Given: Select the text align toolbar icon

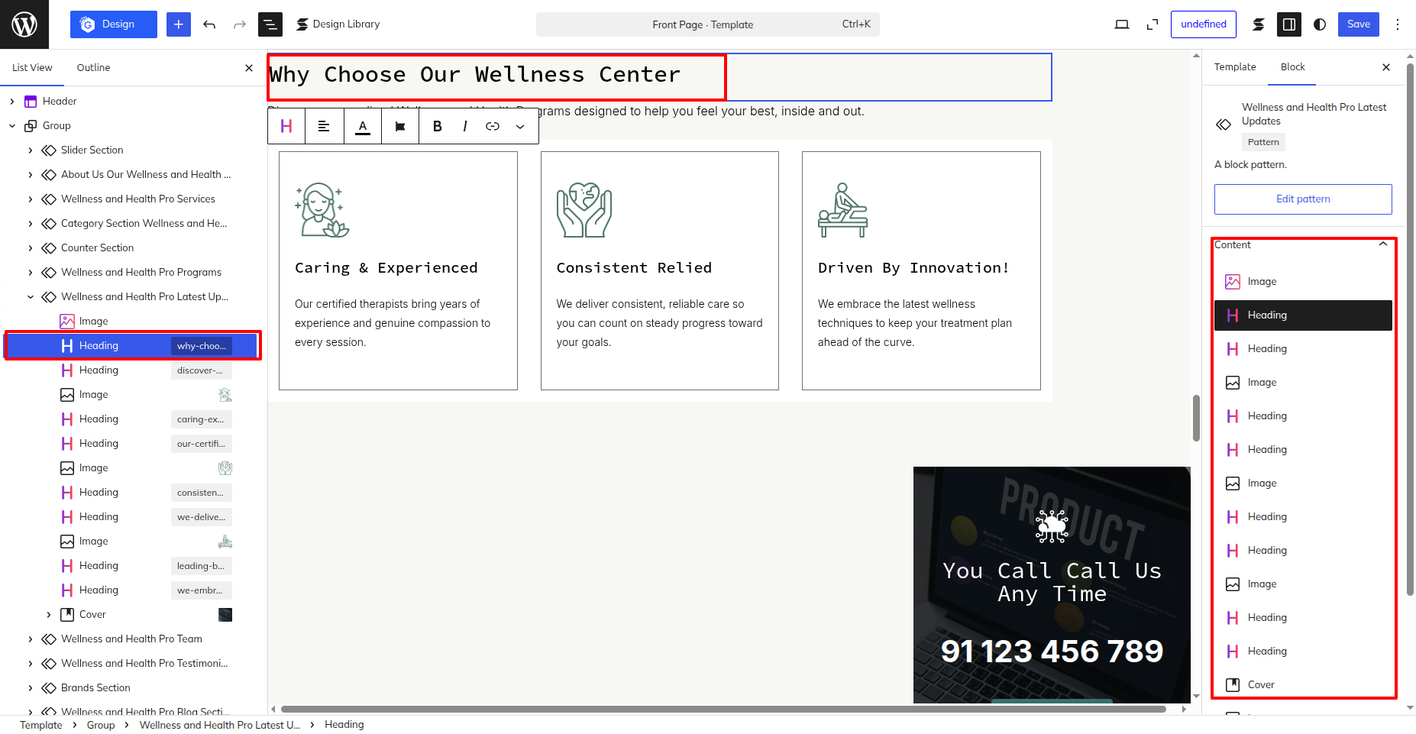Looking at the screenshot, I should 324,126.
